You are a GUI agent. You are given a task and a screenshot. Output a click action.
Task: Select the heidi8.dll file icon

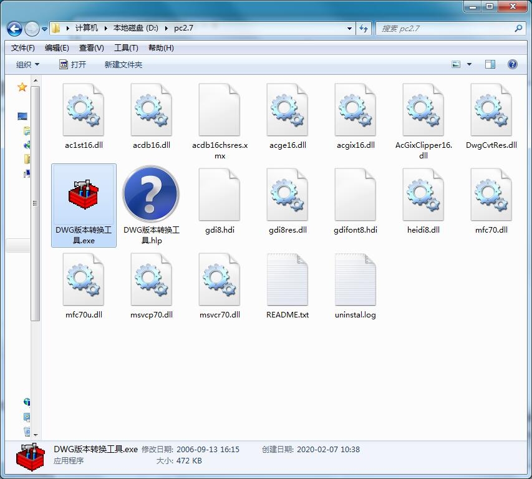(x=423, y=195)
